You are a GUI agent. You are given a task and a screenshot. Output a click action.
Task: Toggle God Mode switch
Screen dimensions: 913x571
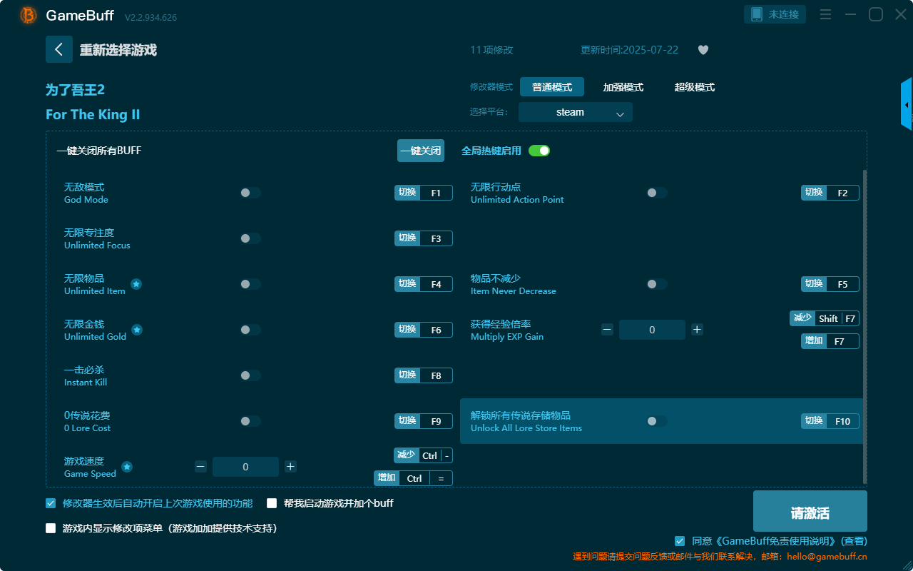tap(250, 193)
